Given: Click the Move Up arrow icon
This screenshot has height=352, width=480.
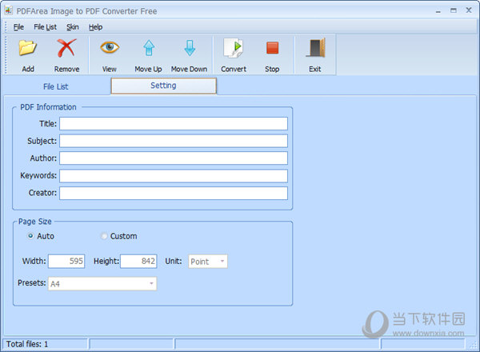Looking at the screenshot, I should click(149, 48).
